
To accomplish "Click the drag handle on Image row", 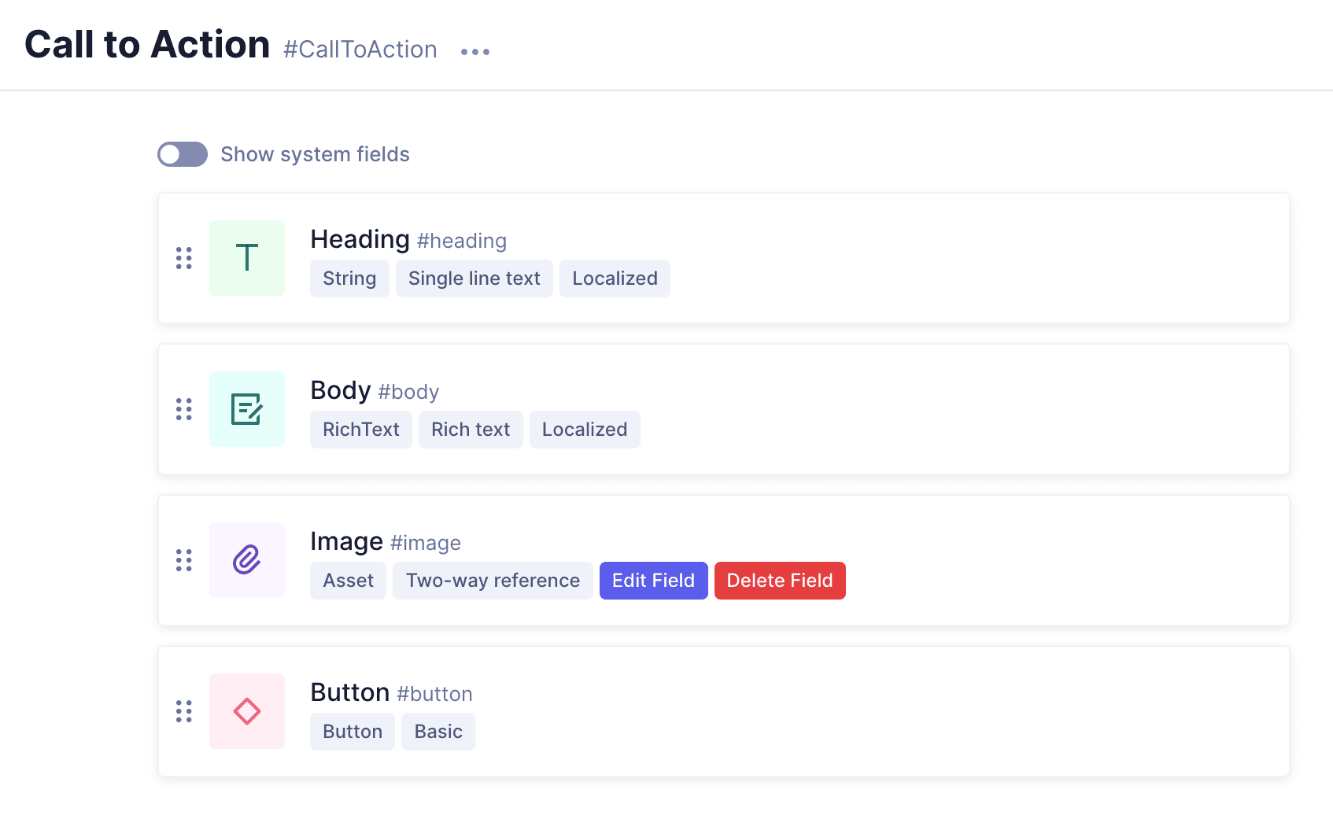I will (183, 560).
